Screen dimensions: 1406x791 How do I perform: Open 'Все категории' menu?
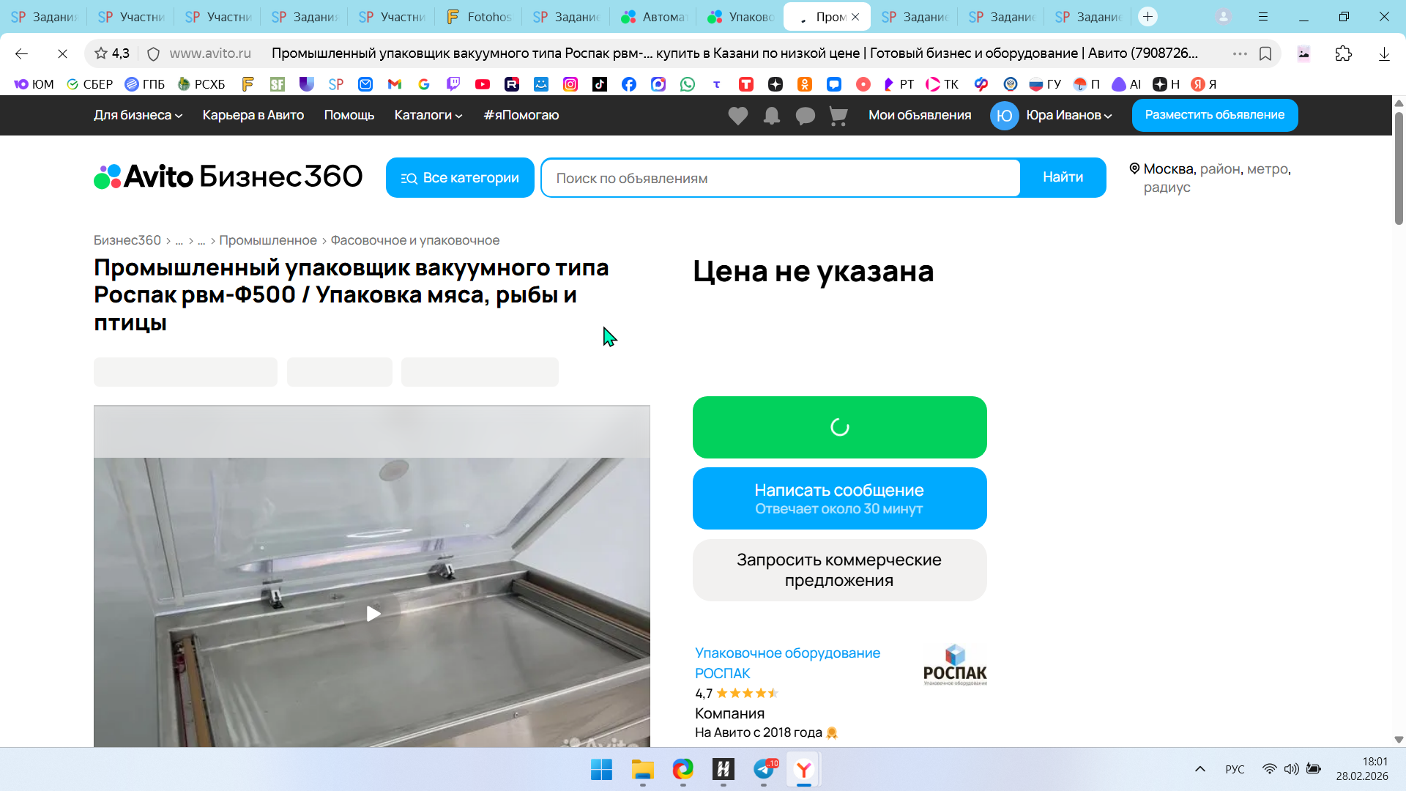460,178
